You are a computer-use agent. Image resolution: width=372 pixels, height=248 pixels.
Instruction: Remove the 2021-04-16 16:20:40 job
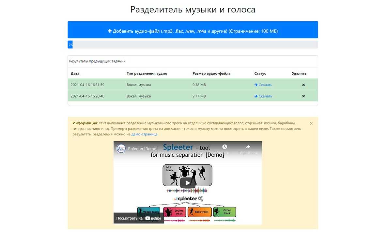(x=303, y=96)
